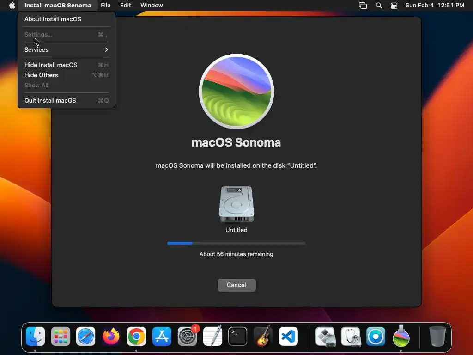Select Hide Others from the menu
473x355 pixels.
[67, 75]
